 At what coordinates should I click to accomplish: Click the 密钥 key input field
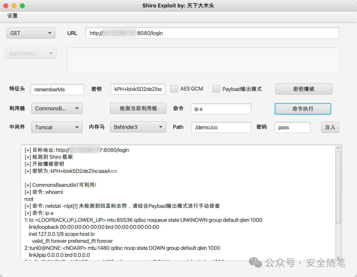click(138, 89)
